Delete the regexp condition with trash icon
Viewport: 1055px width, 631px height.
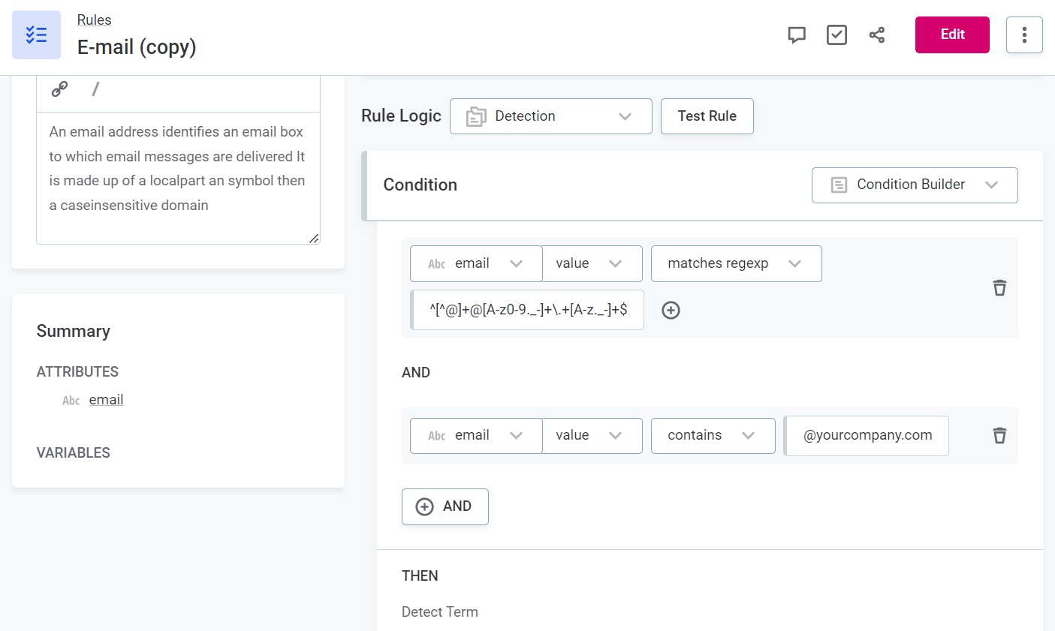999,288
